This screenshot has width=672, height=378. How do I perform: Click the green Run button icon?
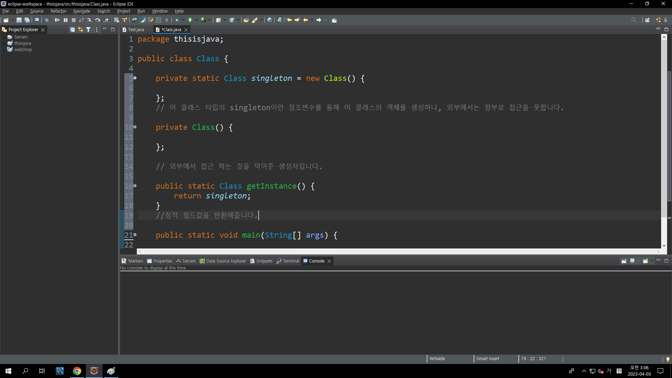point(190,20)
